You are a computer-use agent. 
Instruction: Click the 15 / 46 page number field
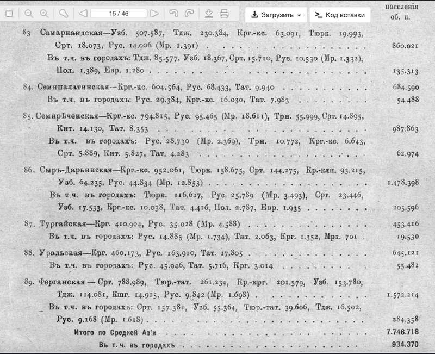(119, 14)
